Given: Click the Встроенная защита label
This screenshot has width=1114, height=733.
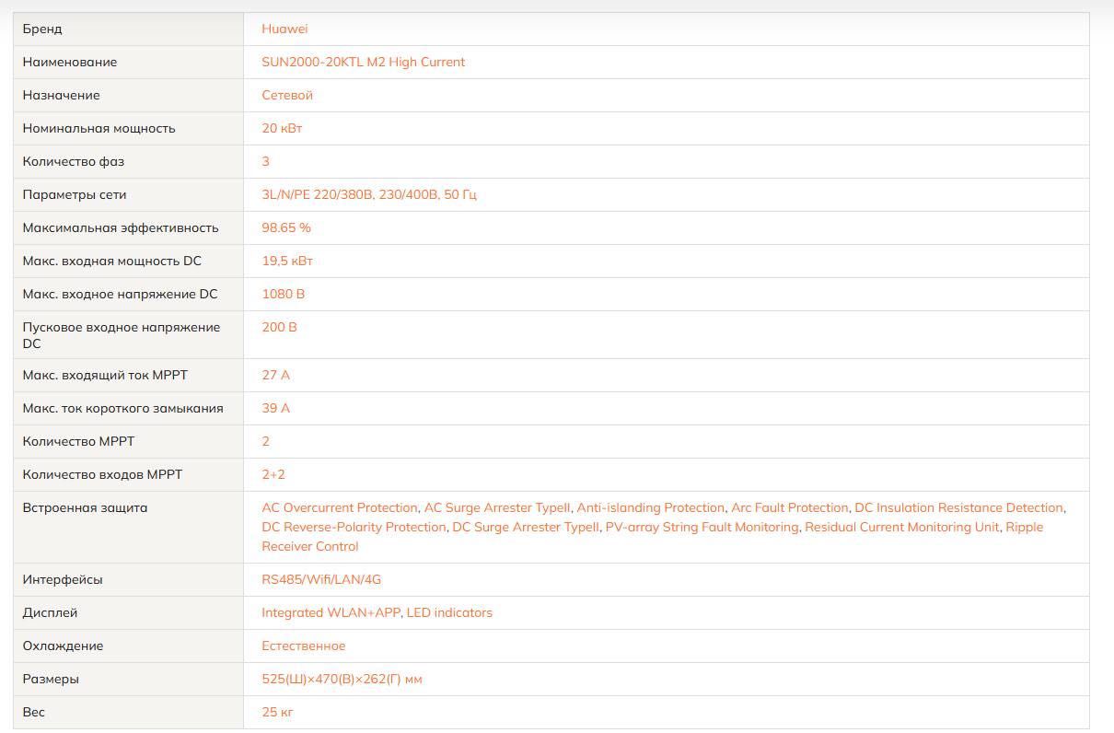Looking at the screenshot, I should [x=85, y=507].
